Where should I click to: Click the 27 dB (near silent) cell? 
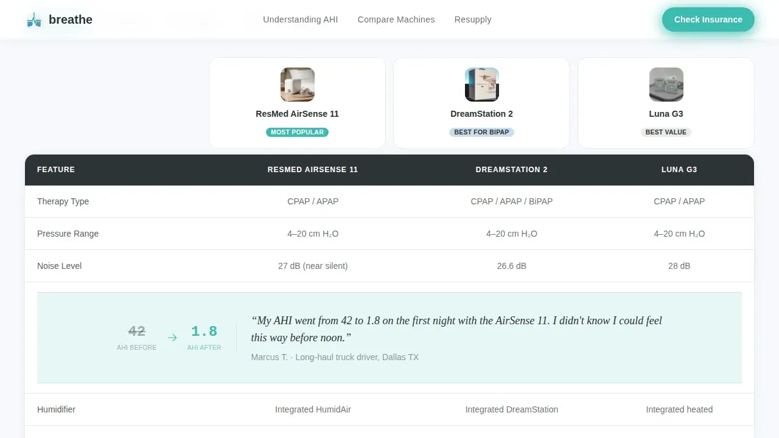click(x=313, y=266)
